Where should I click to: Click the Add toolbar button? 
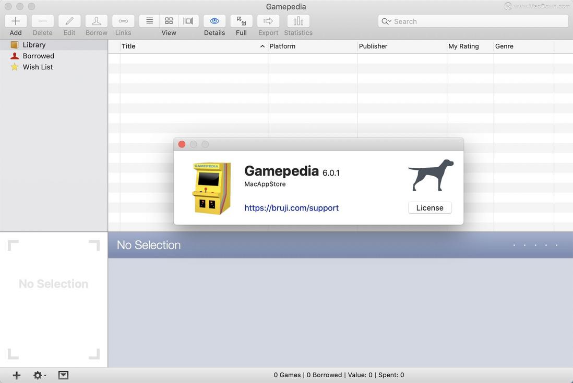pos(16,21)
